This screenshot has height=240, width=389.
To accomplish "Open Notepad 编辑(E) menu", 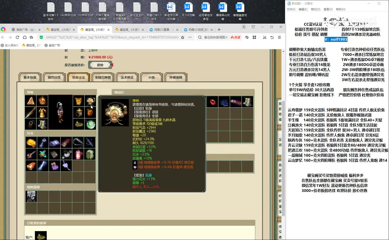I will pos(303,9).
